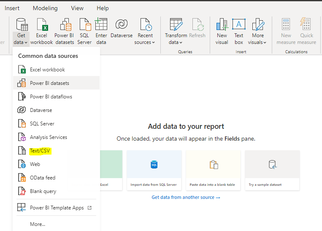322x231 pixels.
Task: Click the Recent sources icon
Action: pyautogui.click(x=146, y=24)
